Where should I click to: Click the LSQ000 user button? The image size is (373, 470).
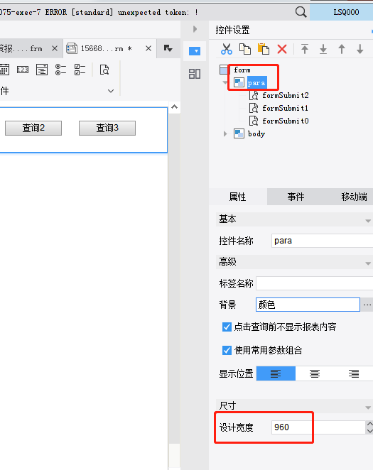click(342, 12)
